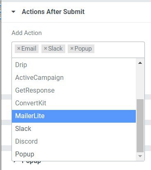151x170 pixels.
Task: Remove the Popup action tag
Action: point(72,49)
